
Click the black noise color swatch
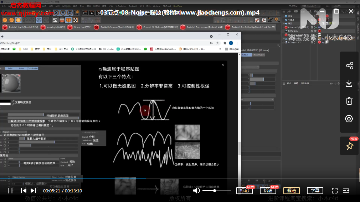5,101
